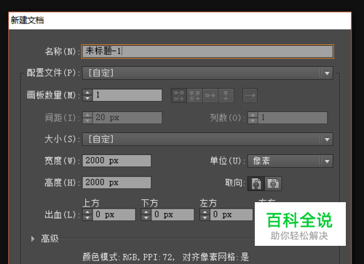The image size is (364, 264).
Task: Open the 配置文件 profile dropdown
Action: (207, 73)
